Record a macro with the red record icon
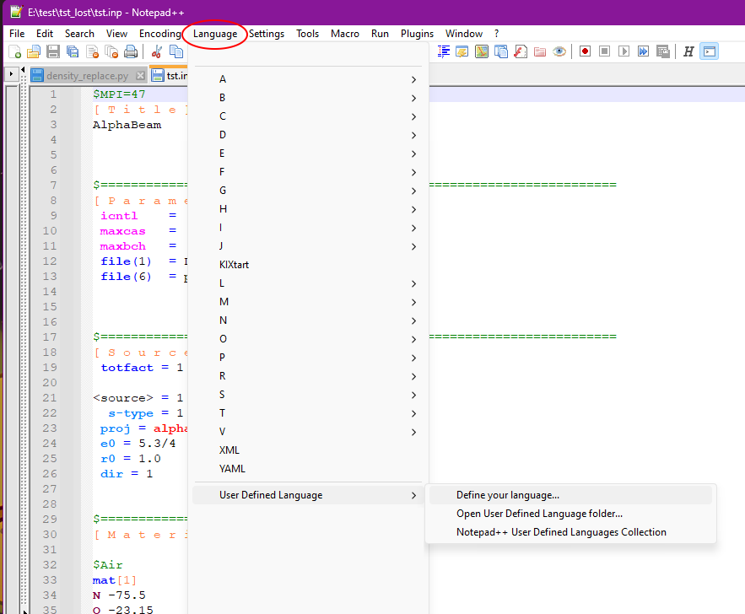745x614 pixels. click(584, 51)
